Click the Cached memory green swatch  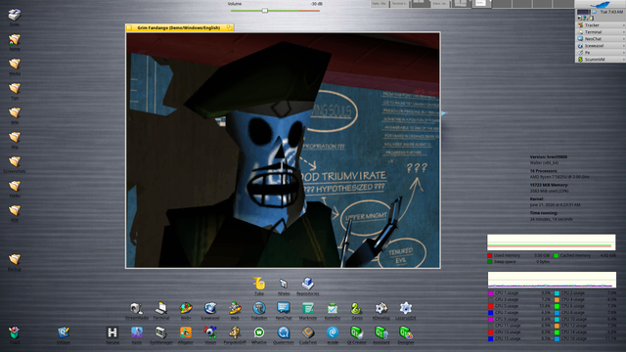click(557, 255)
